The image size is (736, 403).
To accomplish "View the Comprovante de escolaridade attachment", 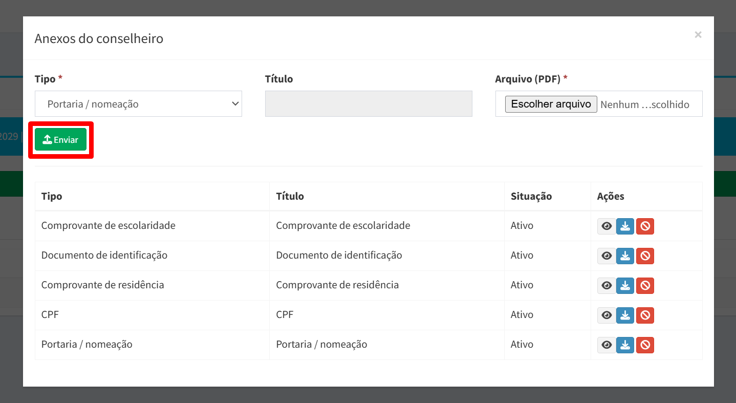I will [x=607, y=226].
